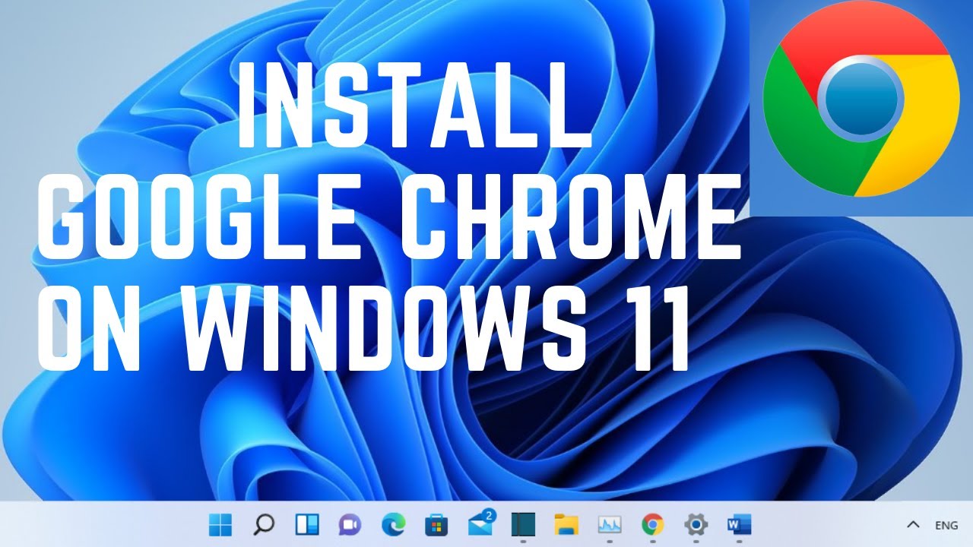Screen dimensions: 973x547
Task: Open File Explorer from taskbar
Action: (566, 524)
